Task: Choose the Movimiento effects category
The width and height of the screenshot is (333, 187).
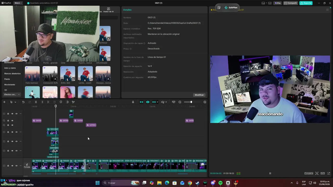Action: 10,85
